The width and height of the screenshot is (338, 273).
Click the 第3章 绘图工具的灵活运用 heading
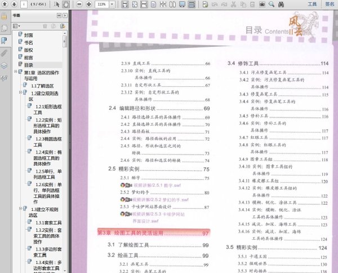click(x=153, y=234)
